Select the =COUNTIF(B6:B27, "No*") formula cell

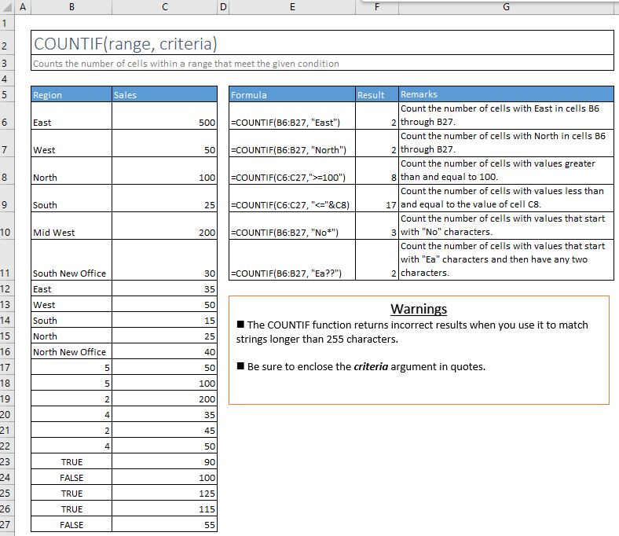tap(292, 226)
